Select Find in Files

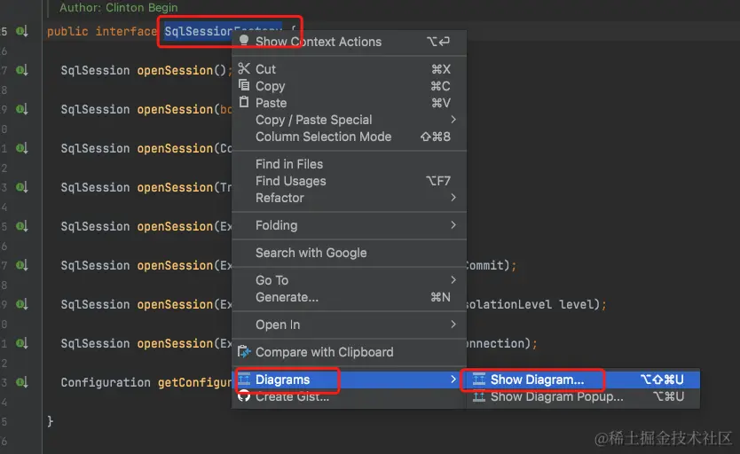350,164
